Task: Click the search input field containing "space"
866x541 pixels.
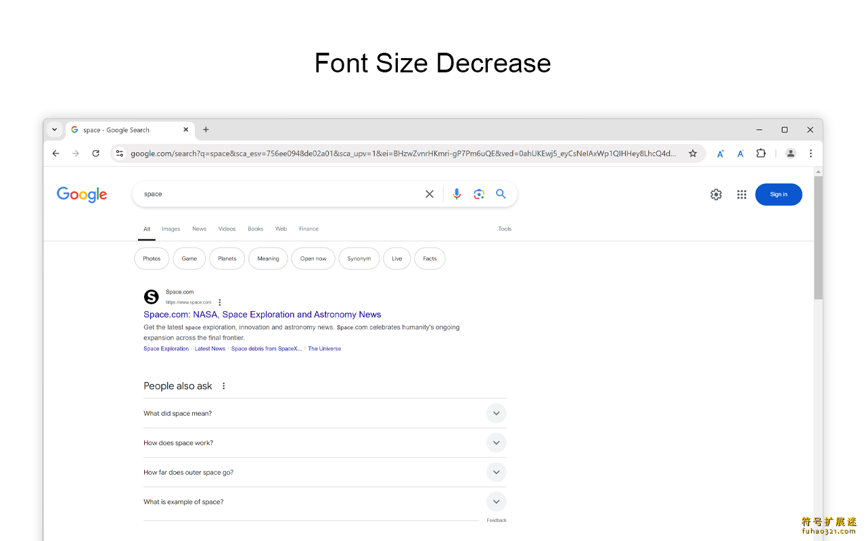Action: [277, 194]
